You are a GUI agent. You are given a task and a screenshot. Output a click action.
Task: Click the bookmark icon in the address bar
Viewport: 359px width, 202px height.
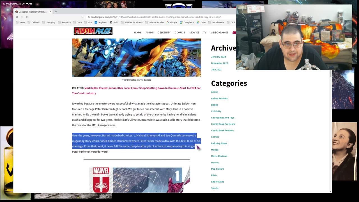click(x=82, y=17)
